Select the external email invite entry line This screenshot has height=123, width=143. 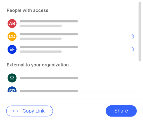click(49, 78)
